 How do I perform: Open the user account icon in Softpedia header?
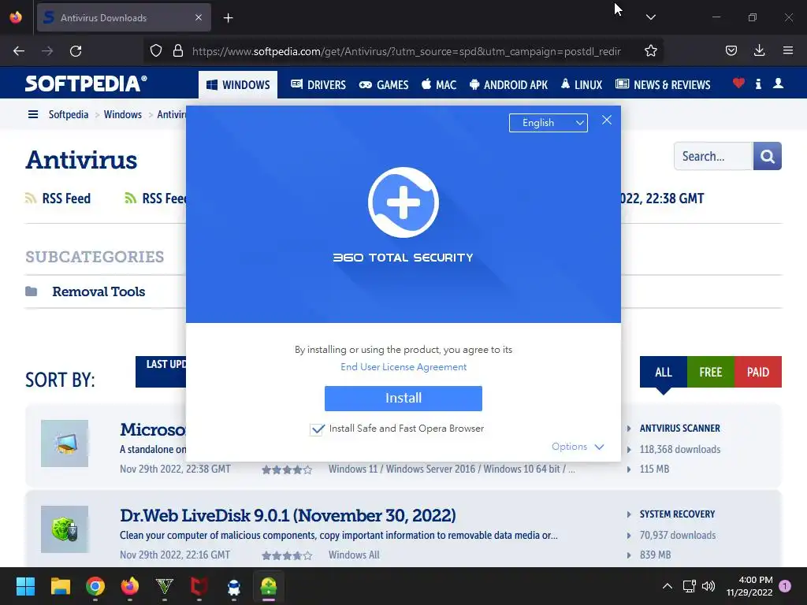coord(778,84)
